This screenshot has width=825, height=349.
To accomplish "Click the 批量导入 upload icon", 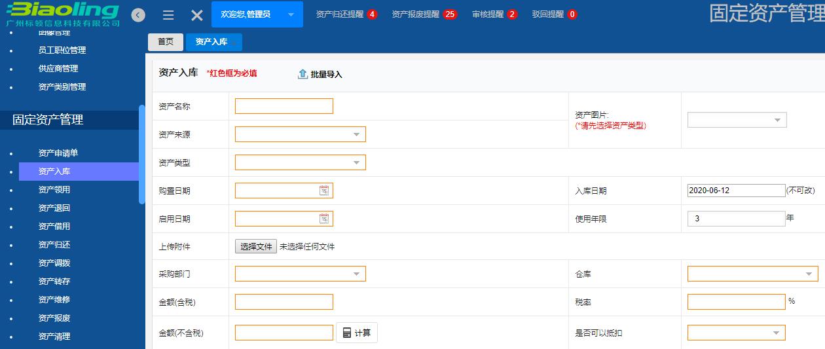I will pyautogui.click(x=302, y=74).
